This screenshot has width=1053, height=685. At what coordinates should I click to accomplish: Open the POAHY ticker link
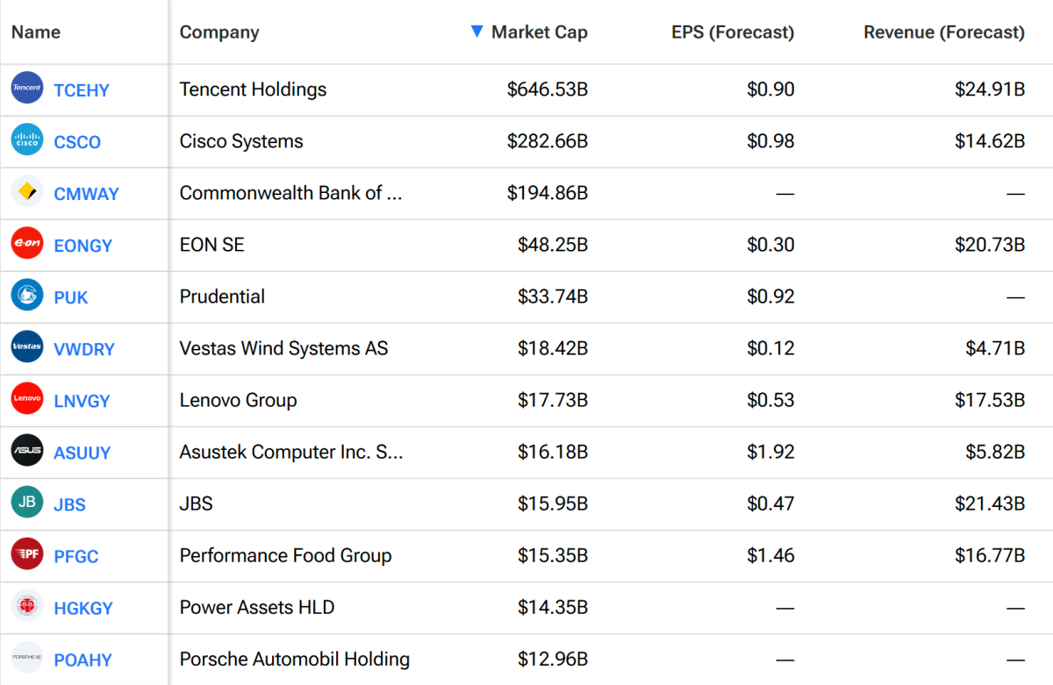coord(83,660)
